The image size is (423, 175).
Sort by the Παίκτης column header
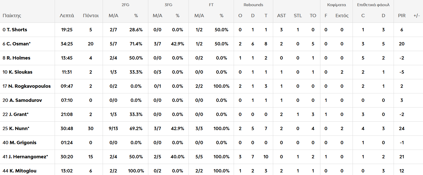pyautogui.click(x=12, y=16)
